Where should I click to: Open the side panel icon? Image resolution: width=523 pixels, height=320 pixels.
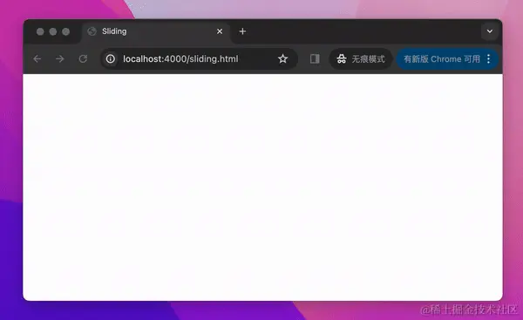tap(315, 59)
